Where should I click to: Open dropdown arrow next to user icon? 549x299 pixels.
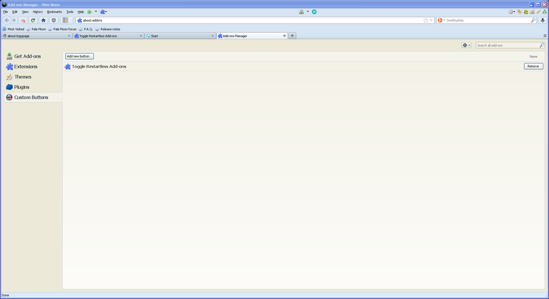point(308,12)
